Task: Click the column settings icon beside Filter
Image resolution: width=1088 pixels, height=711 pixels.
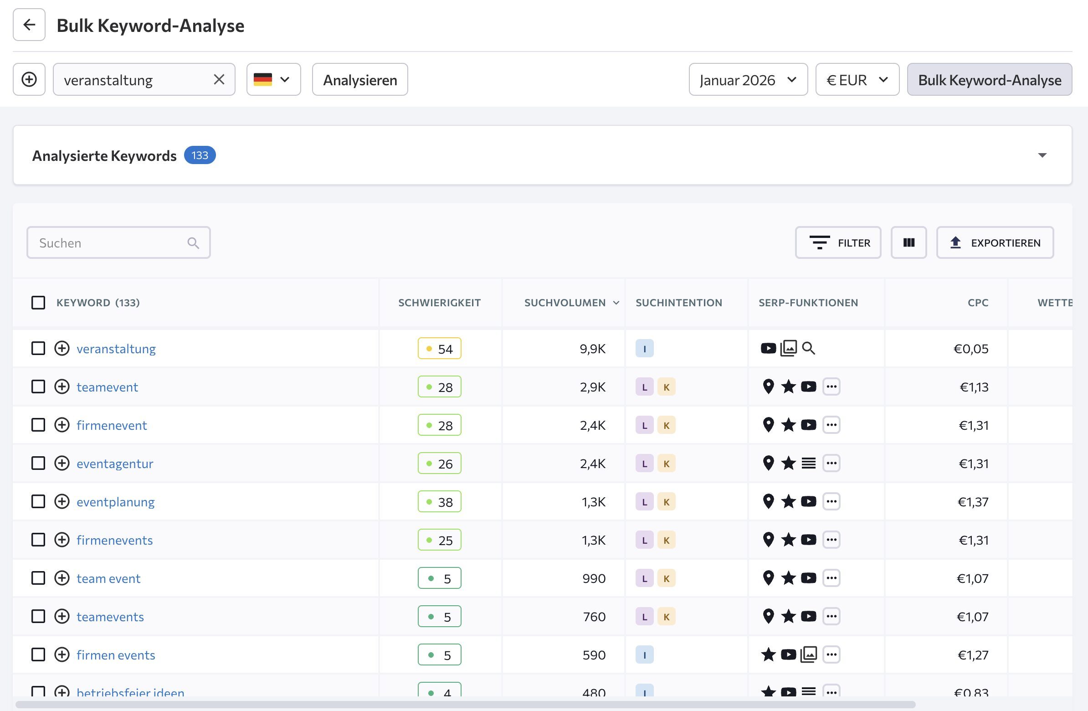Action: (x=908, y=243)
